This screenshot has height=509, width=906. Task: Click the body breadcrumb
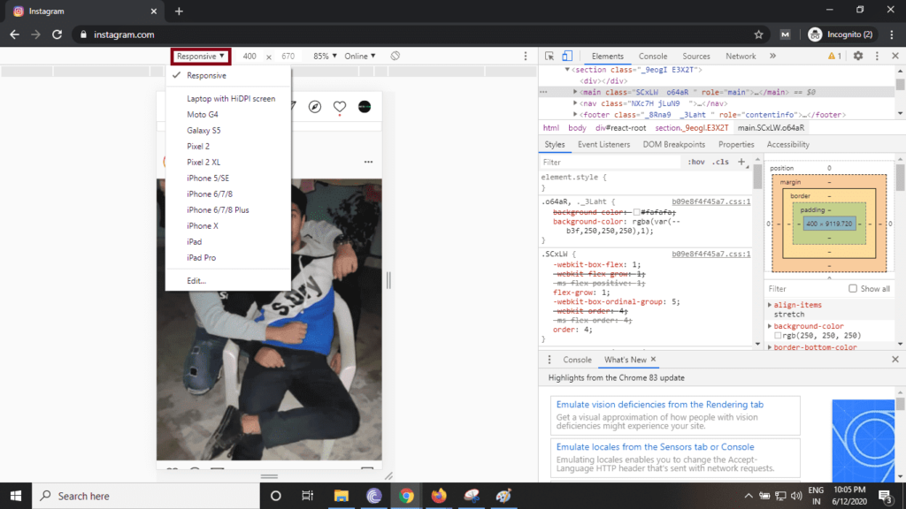tap(577, 128)
